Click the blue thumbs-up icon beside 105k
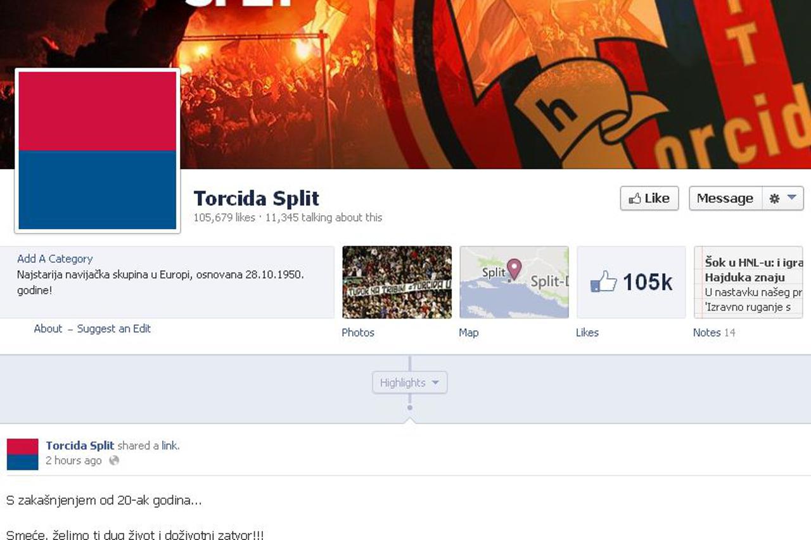 tap(603, 282)
